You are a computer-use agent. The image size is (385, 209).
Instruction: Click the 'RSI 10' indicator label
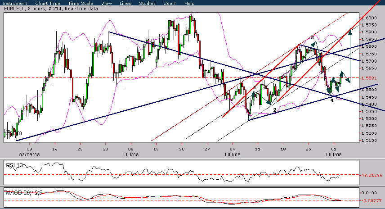click(x=14, y=165)
